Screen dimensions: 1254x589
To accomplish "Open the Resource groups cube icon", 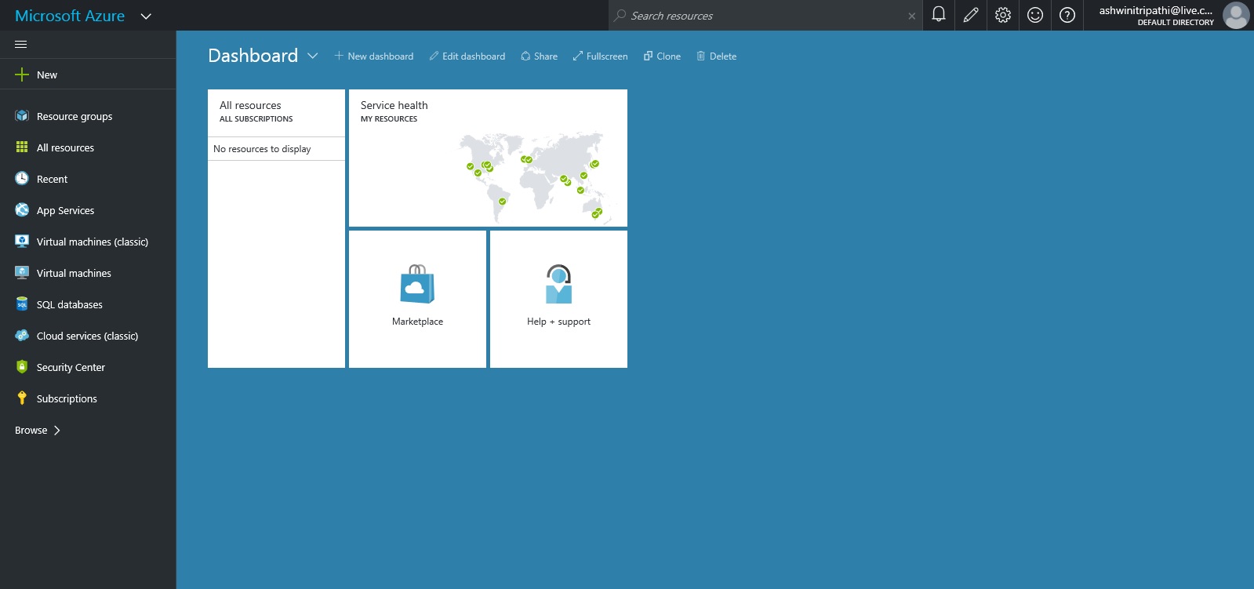I will click(22, 116).
